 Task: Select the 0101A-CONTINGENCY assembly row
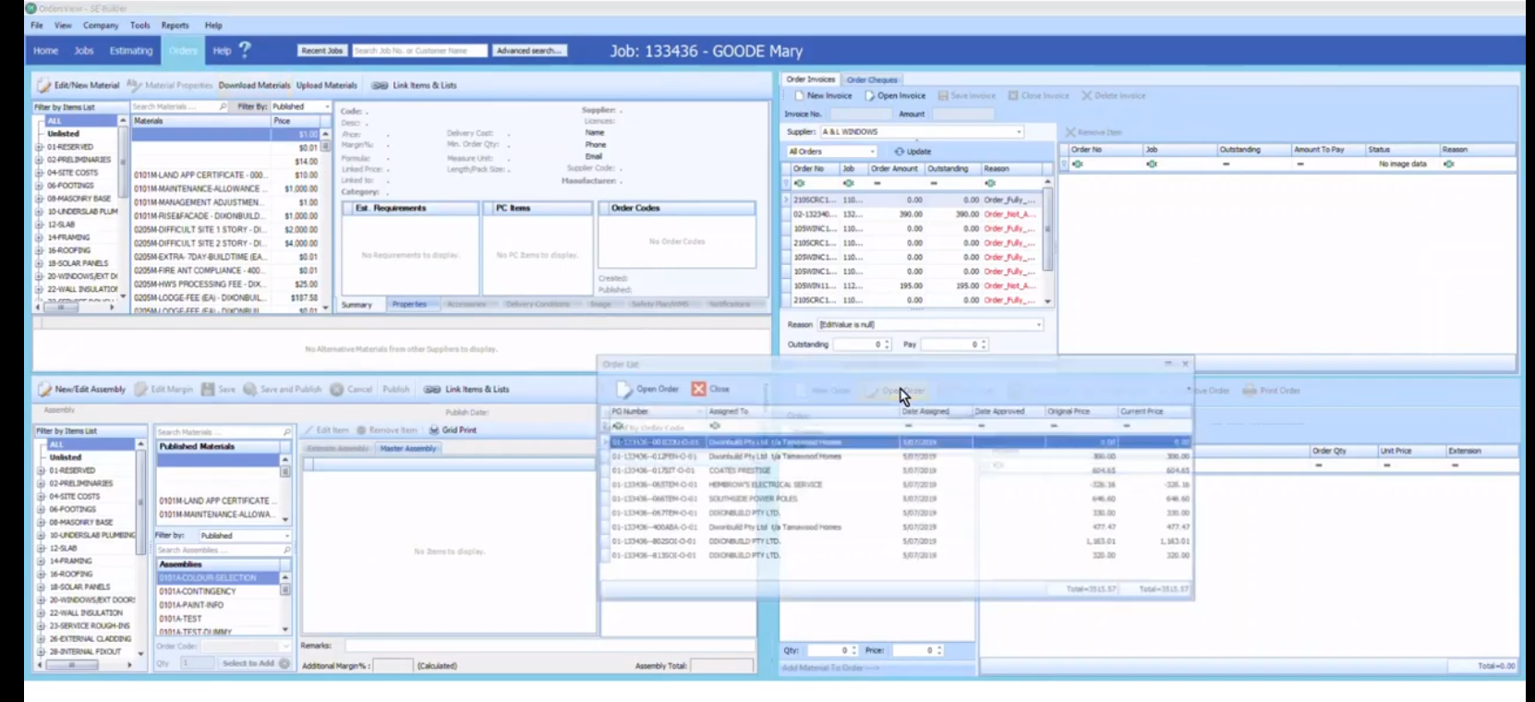pyautogui.click(x=219, y=591)
